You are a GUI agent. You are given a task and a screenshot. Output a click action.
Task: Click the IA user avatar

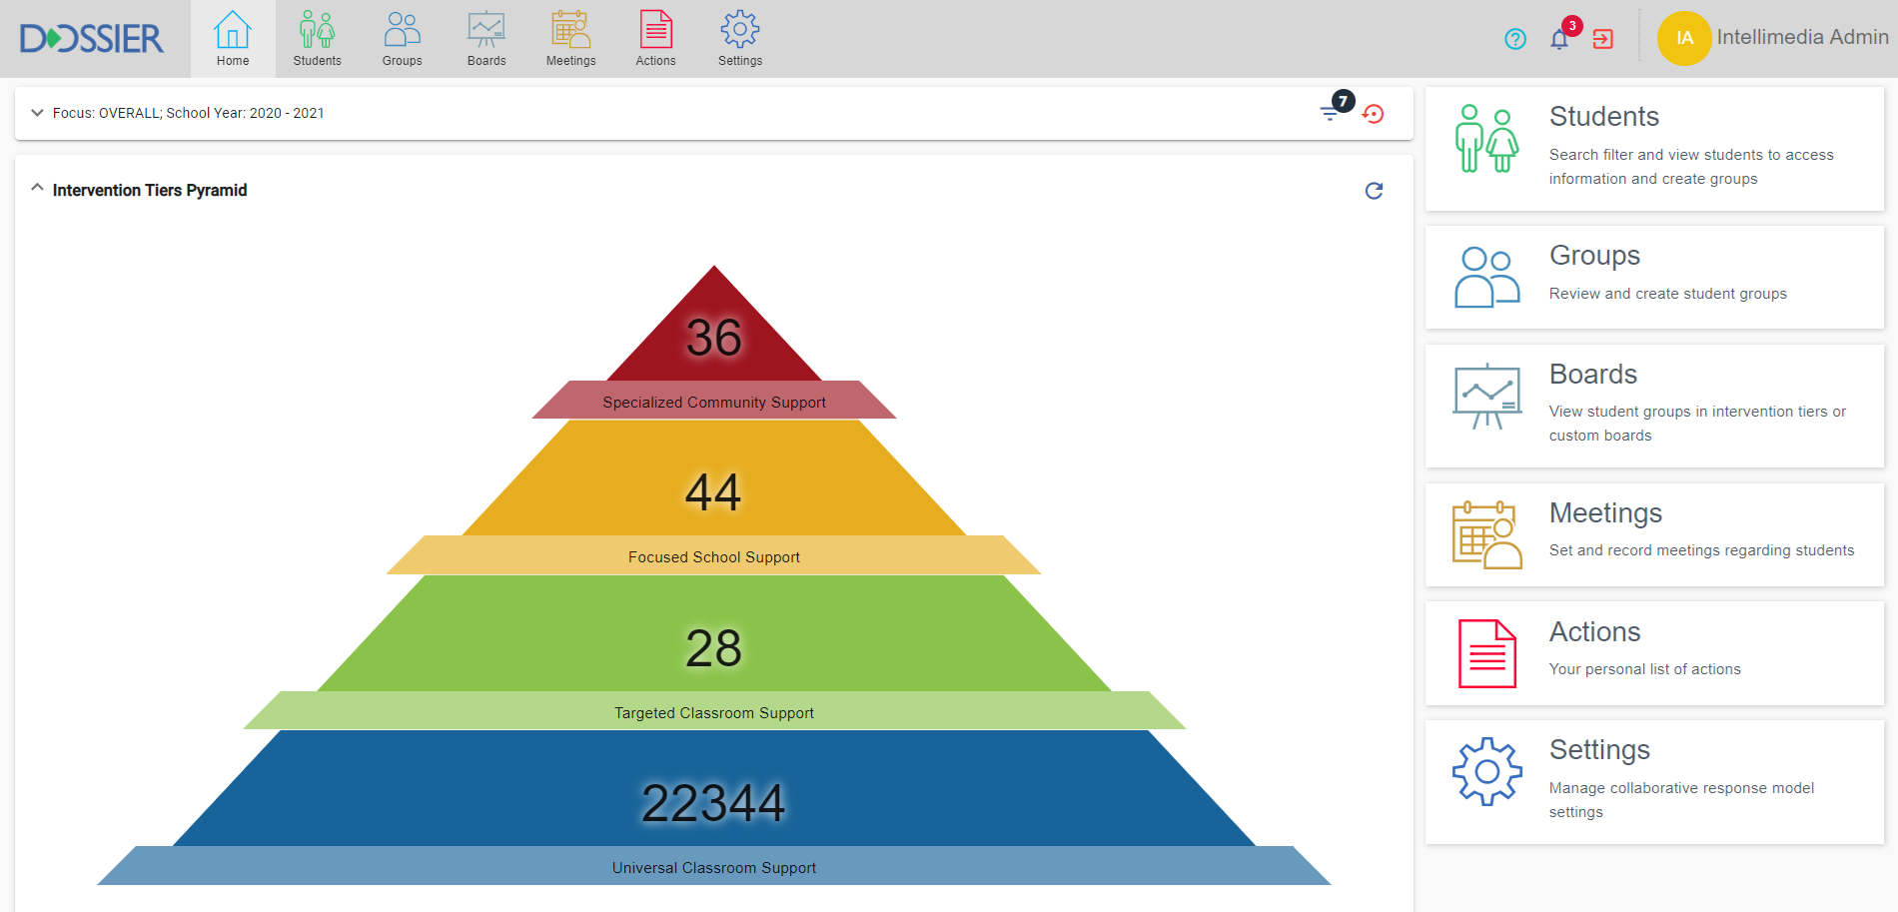click(1684, 38)
